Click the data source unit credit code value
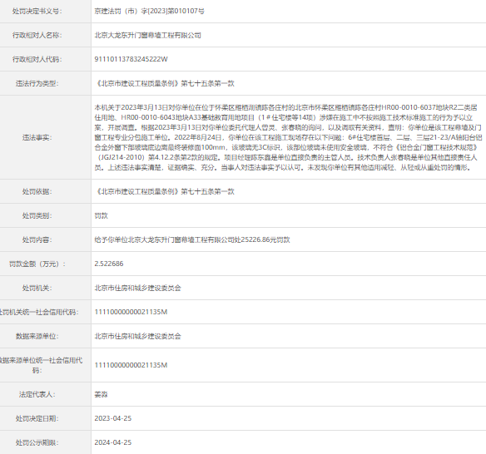This screenshot has width=486, height=454. (x=131, y=365)
